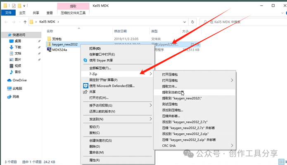Image resolution: width=287 pixels, height=165 pixels.
Task: Choose 测试压缩包 in 7-Zip submenu
Action: click(194, 104)
